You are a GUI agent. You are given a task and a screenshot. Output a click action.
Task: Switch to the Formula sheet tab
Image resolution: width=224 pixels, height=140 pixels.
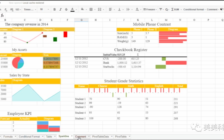(x=8, y=137)
